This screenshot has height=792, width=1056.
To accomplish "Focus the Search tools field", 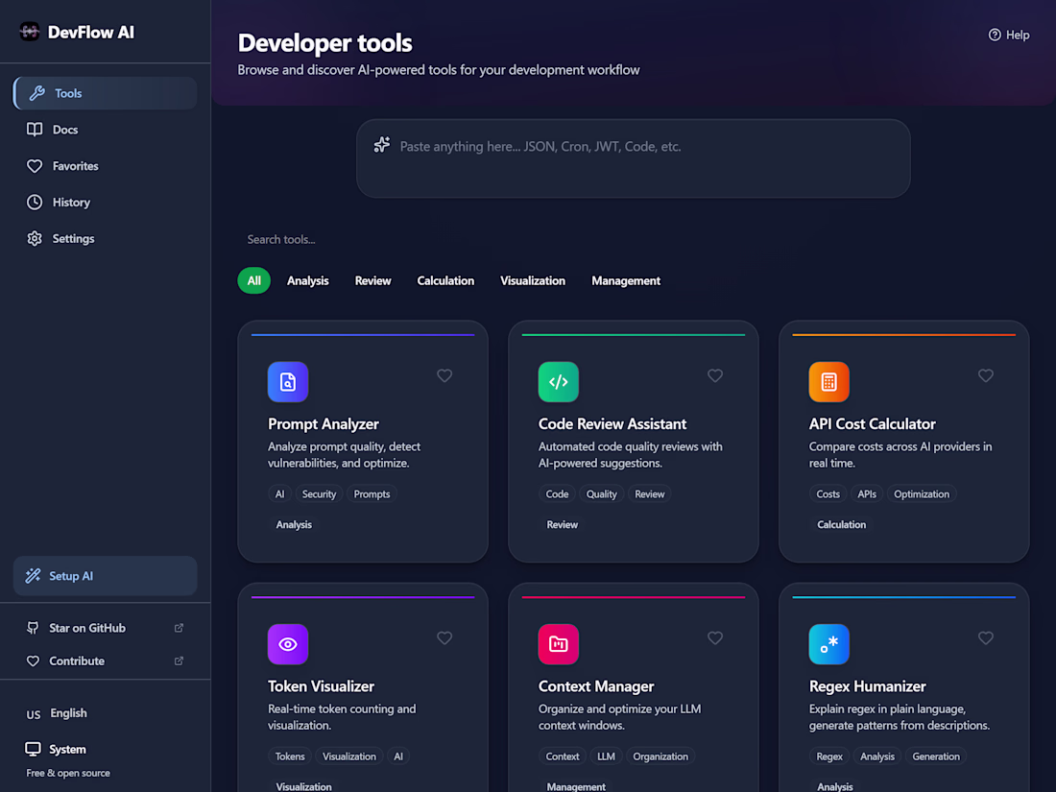I will (633, 239).
